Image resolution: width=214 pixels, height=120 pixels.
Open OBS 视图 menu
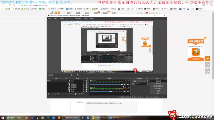point(62,18)
